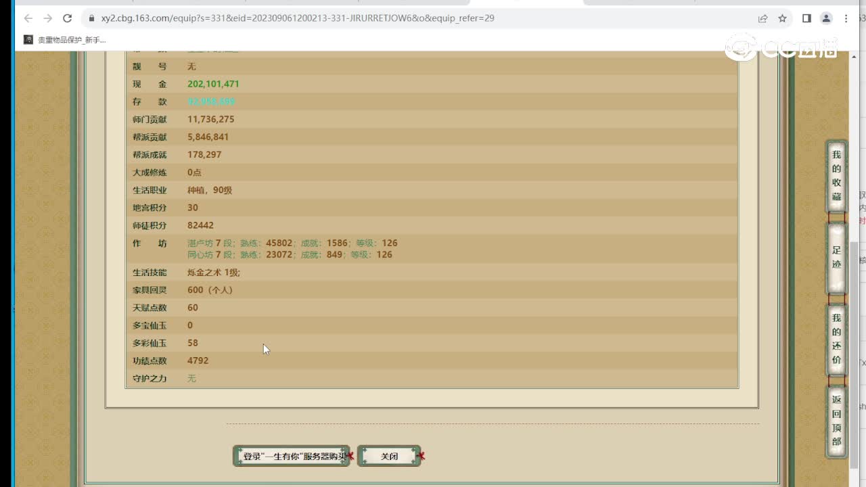Select 地宫积分 value 30
866x487 pixels.
click(193, 208)
